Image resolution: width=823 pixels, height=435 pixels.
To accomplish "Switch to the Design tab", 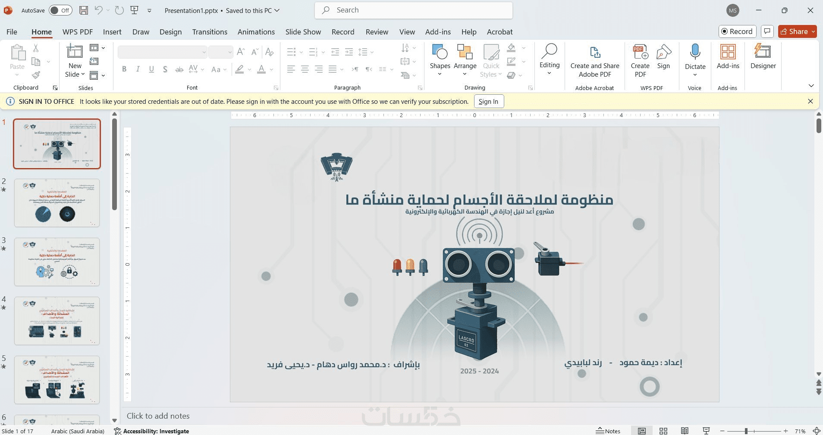I will [170, 32].
